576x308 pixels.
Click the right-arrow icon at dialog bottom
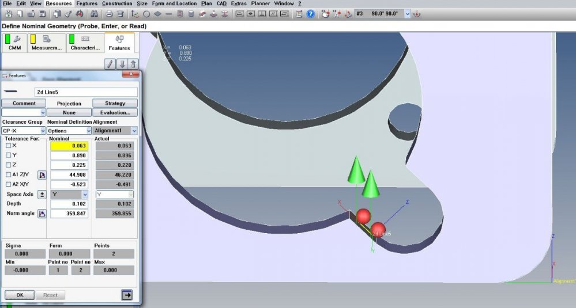point(126,295)
